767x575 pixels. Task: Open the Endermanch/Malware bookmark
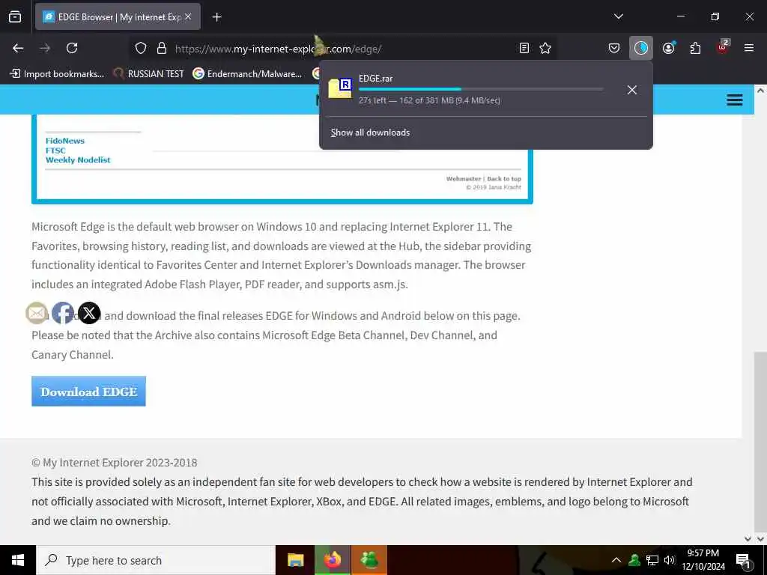(x=247, y=74)
